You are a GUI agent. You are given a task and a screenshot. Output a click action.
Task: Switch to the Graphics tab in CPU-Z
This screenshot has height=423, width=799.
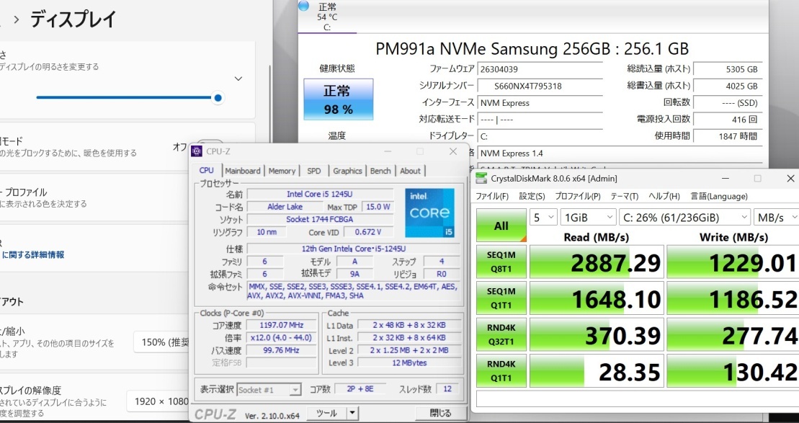tap(347, 171)
